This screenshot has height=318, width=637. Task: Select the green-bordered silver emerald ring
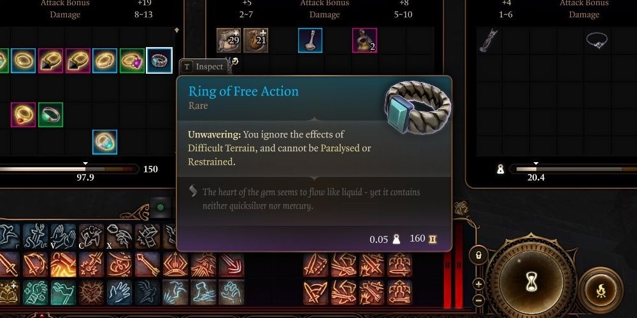51,114
